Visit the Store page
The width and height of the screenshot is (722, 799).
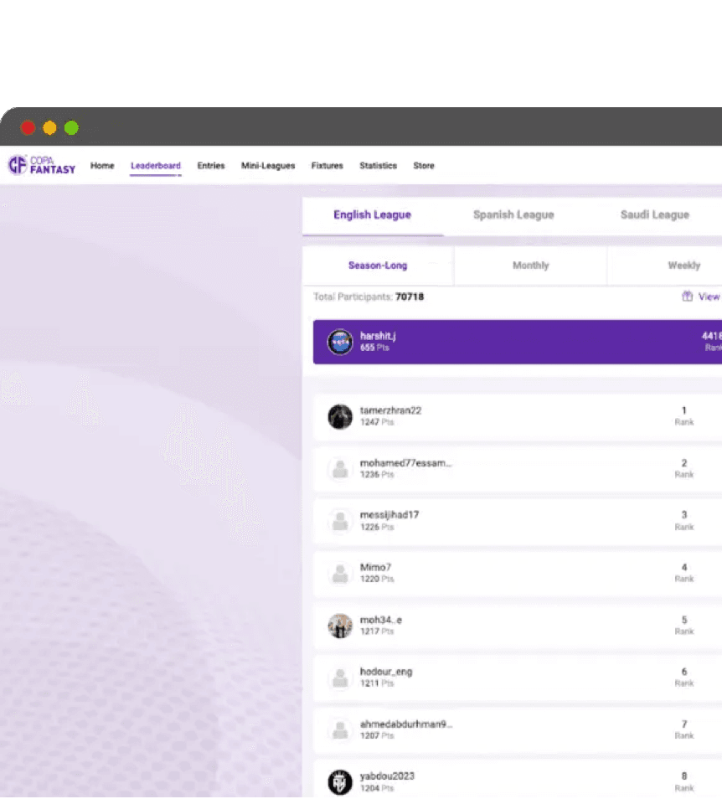[x=424, y=166]
